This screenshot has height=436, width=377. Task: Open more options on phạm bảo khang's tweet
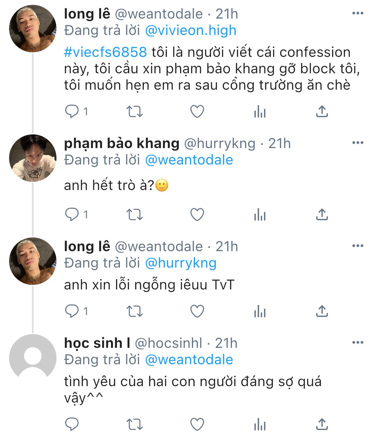tap(358, 143)
